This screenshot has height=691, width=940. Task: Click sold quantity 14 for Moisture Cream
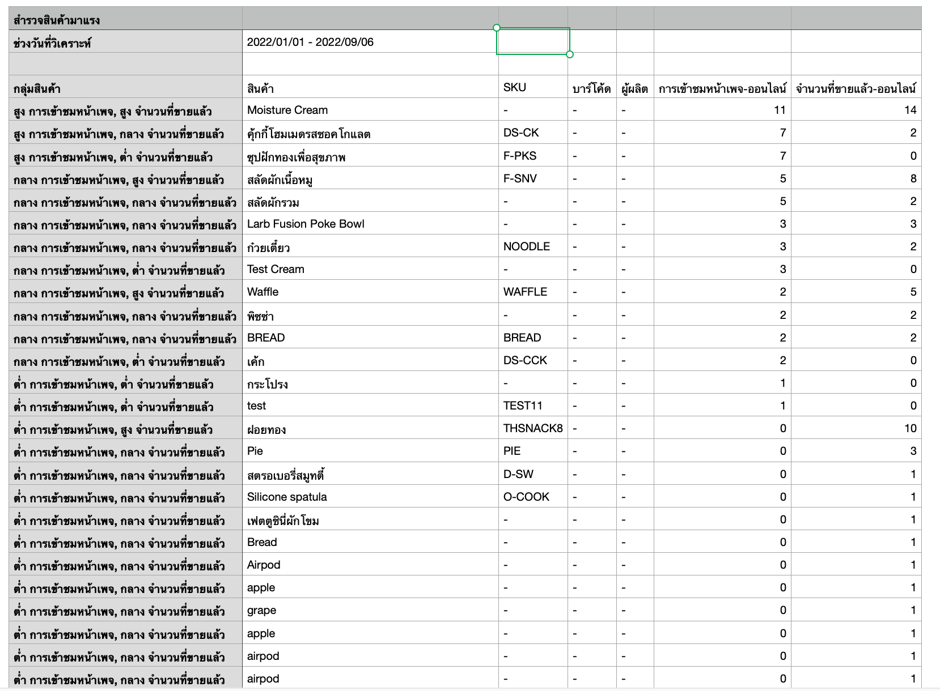(856, 110)
